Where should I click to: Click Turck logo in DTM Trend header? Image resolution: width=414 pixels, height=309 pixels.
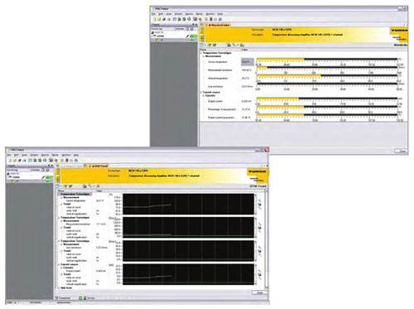pyautogui.click(x=257, y=171)
